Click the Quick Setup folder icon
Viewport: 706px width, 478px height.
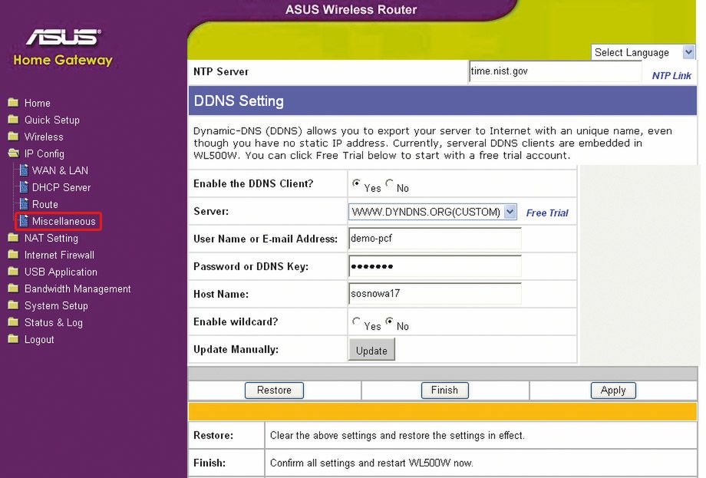14,120
